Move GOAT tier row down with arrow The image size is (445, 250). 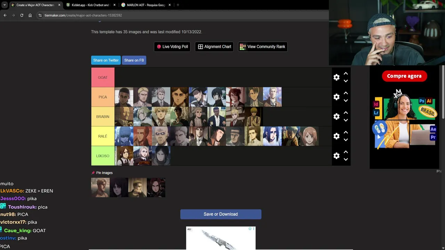[x=346, y=81]
